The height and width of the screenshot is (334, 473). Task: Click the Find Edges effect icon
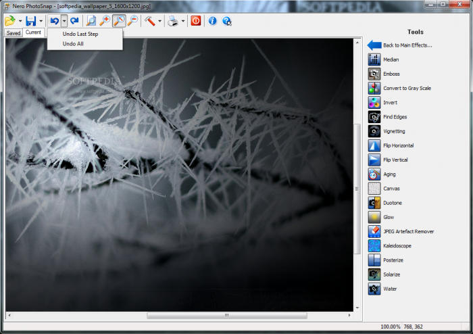pyautogui.click(x=374, y=117)
